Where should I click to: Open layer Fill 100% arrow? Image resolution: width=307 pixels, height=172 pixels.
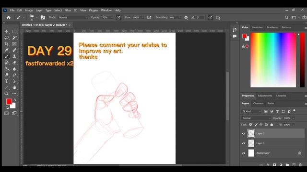coord(294,125)
